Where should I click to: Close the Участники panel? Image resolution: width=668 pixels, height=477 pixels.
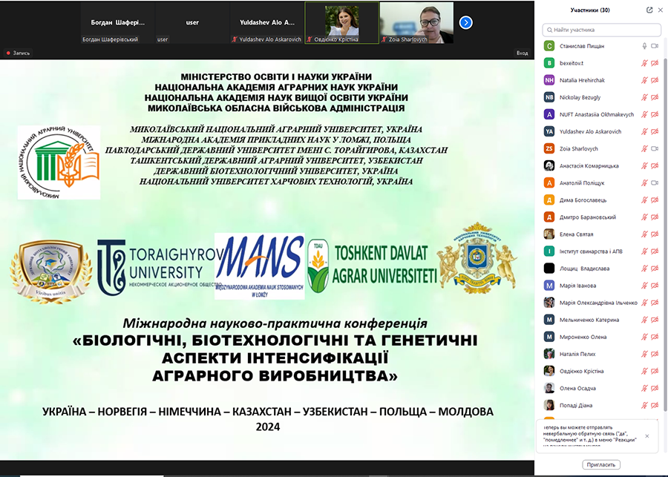pyautogui.click(x=661, y=10)
